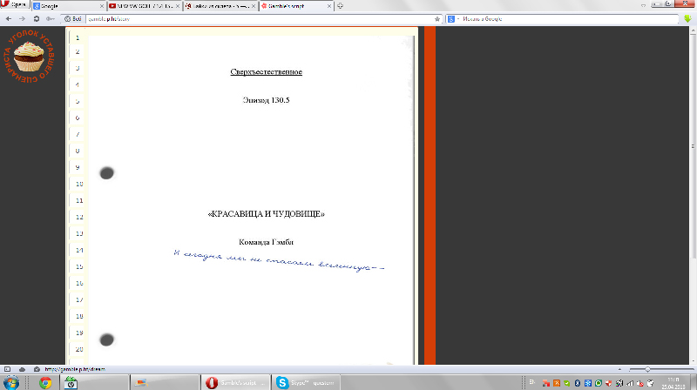Screen dimensions: 697x390
Task: Close the Google tab
Action: click(102, 6)
